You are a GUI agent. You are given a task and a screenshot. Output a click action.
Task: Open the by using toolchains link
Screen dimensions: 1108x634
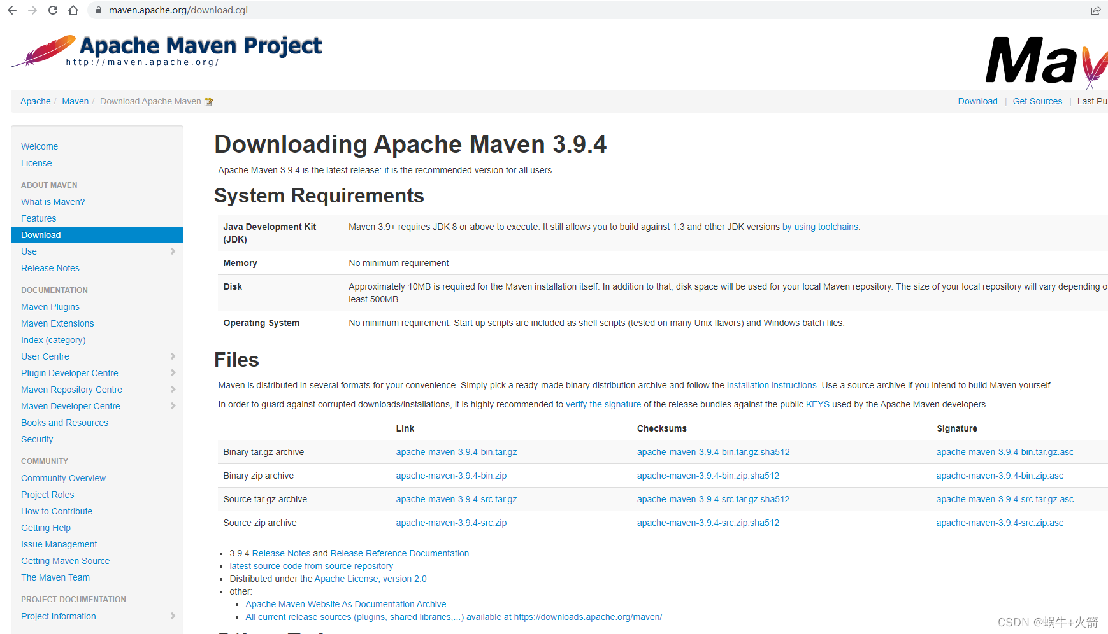[x=821, y=227]
